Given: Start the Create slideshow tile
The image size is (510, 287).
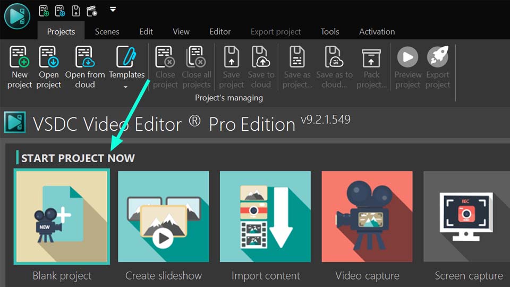Looking at the screenshot, I should (x=164, y=216).
